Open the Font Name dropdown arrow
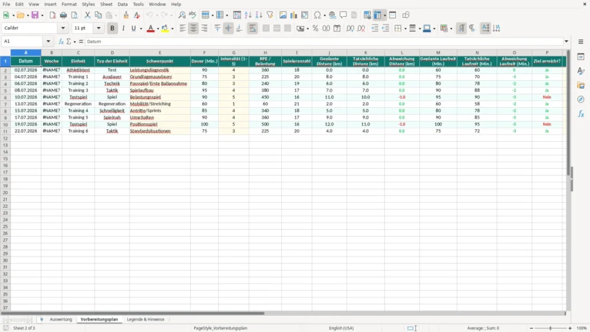The image size is (590, 332). tap(63, 28)
